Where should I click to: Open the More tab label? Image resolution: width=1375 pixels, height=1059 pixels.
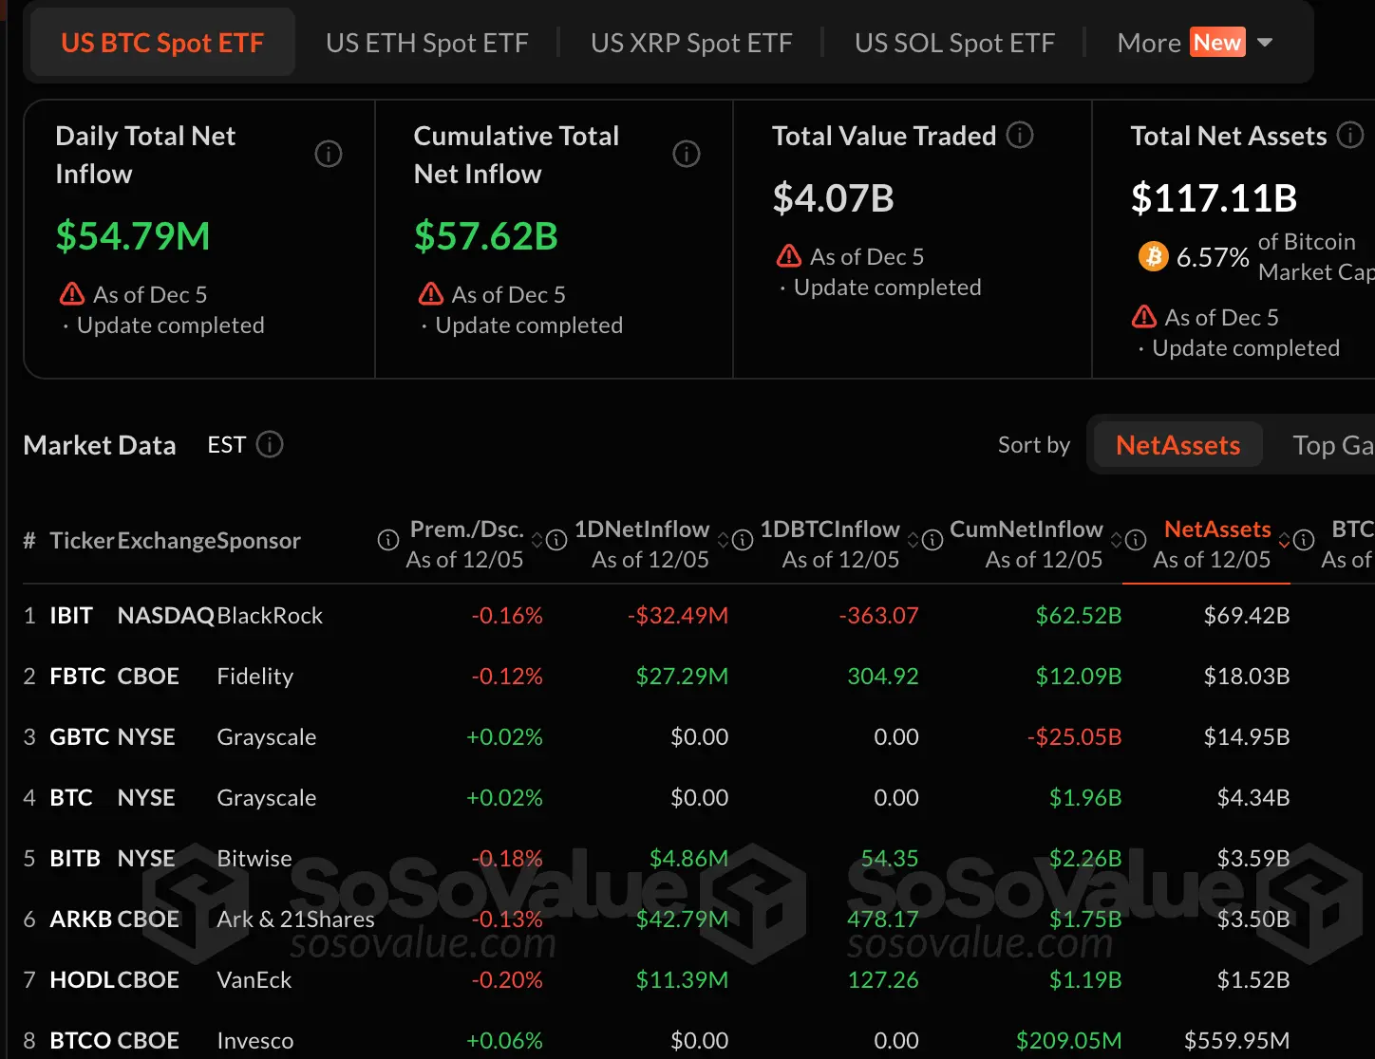point(1149,43)
